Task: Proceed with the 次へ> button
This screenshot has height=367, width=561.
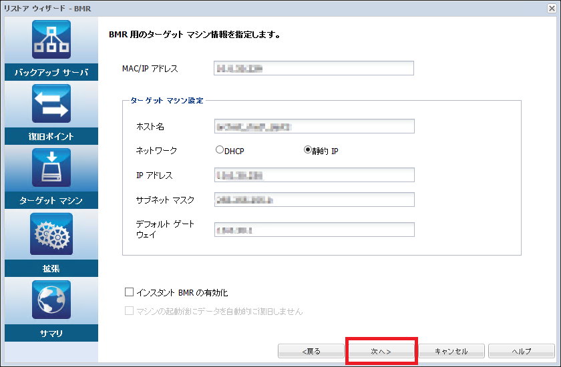Action: (381, 351)
